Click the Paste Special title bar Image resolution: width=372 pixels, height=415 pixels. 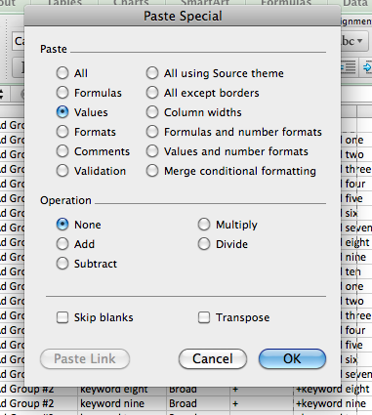tap(183, 16)
